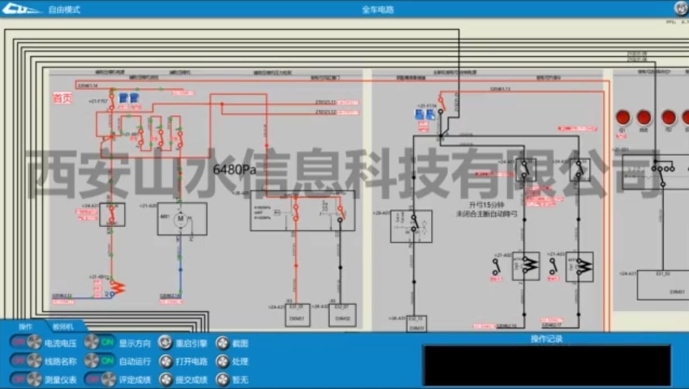The width and height of the screenshot is (689, 389).
Task: Click the round icon in the title bar corner
Action: [681, 8]
